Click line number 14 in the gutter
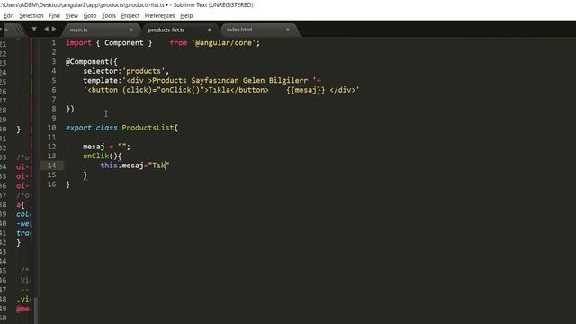576x324 pixels. point(52,166)
